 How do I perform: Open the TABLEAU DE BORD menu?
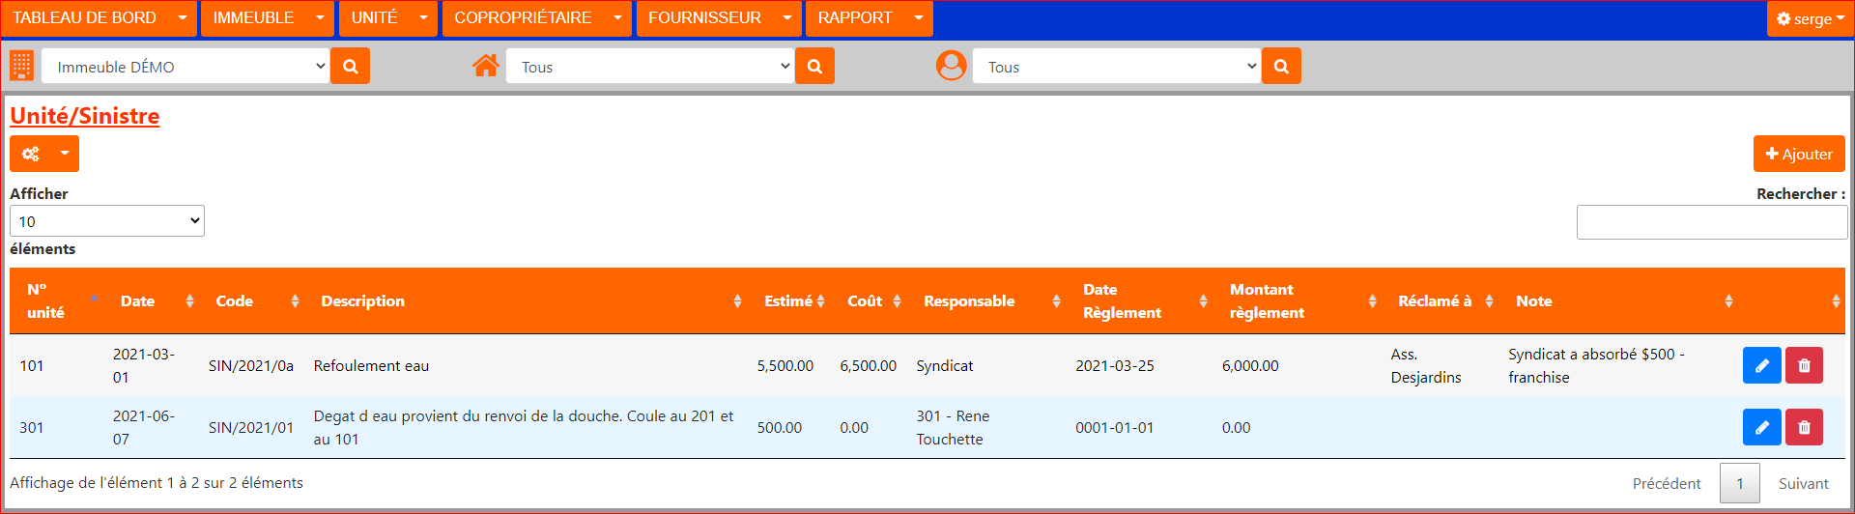point(100,18)
